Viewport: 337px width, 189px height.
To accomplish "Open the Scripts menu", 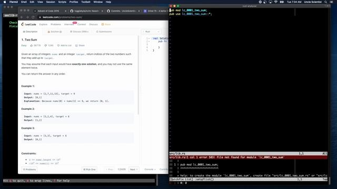I will tap(62, 2).
